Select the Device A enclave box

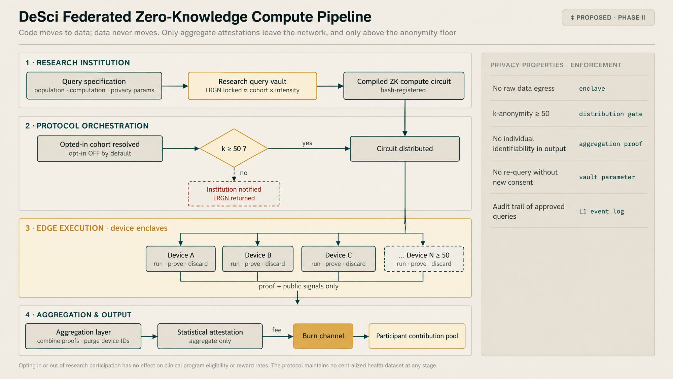(181, 259)
